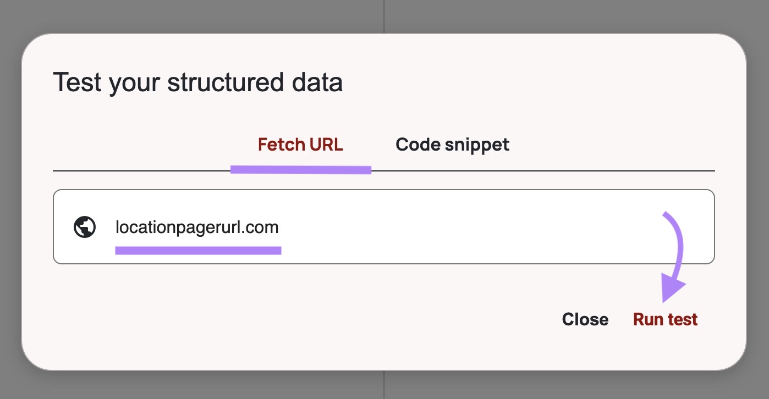This screenshot has height=399, width=769.
Task: Click the purple highlight under locationpagerurl.com
Action: click(198, 250)
